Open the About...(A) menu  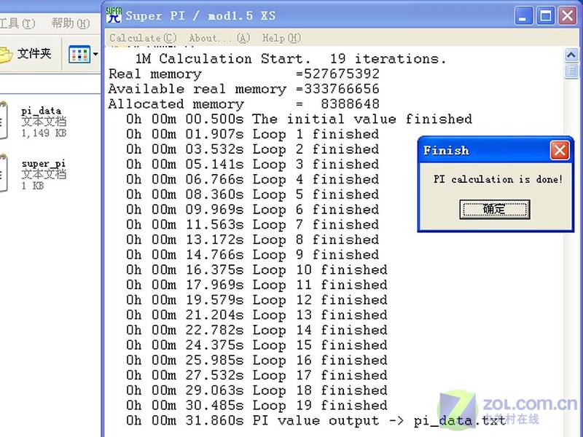point(219,38)
